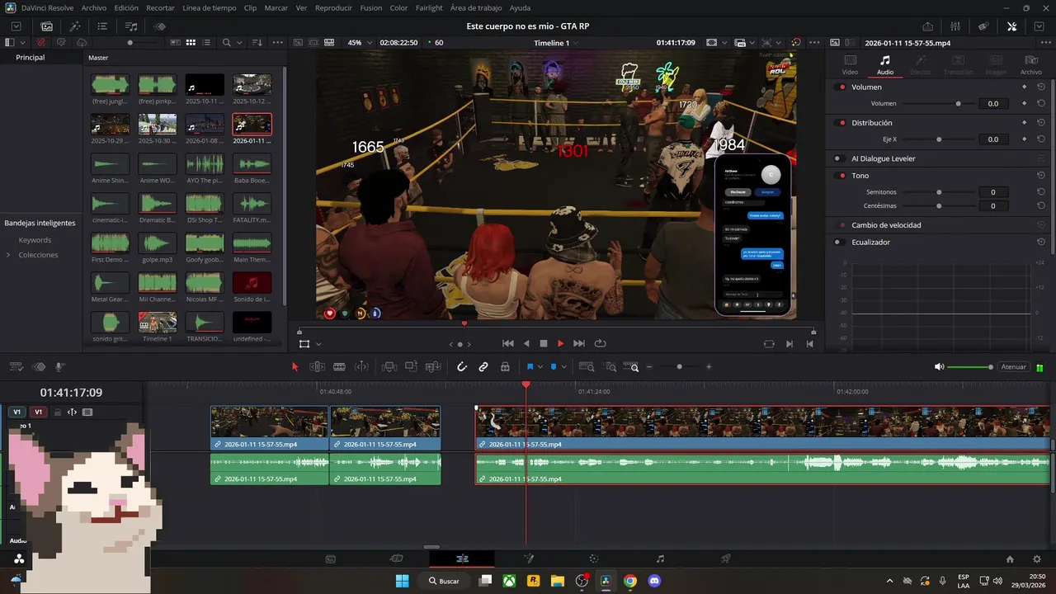
Task: Switch media pool to list view
Action: 206,42
